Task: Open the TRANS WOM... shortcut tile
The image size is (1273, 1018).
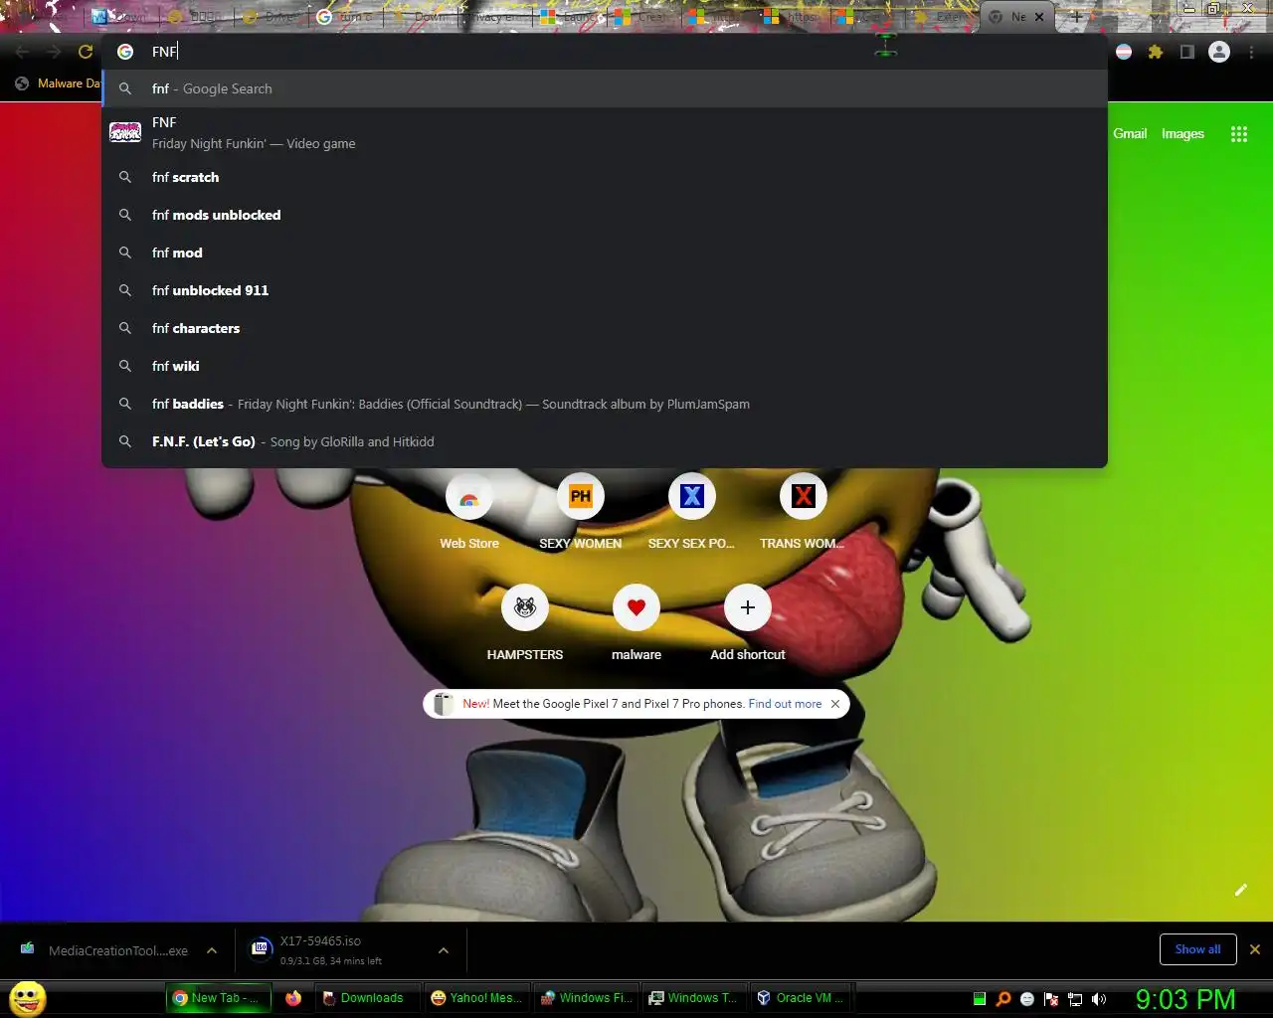Action: pos(803,513)
